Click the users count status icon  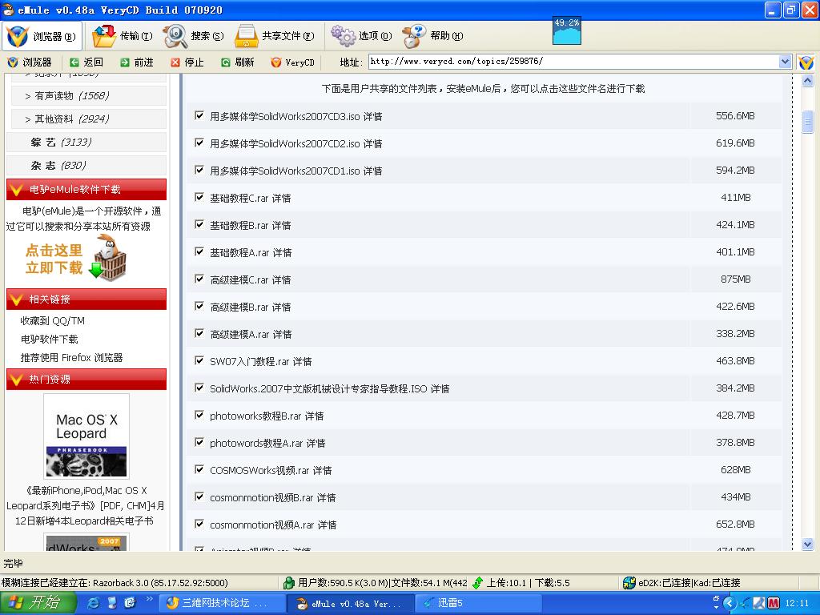[288, 583]
